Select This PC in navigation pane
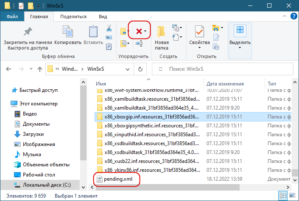Screen dimensions: 299x201 point(38,104)
